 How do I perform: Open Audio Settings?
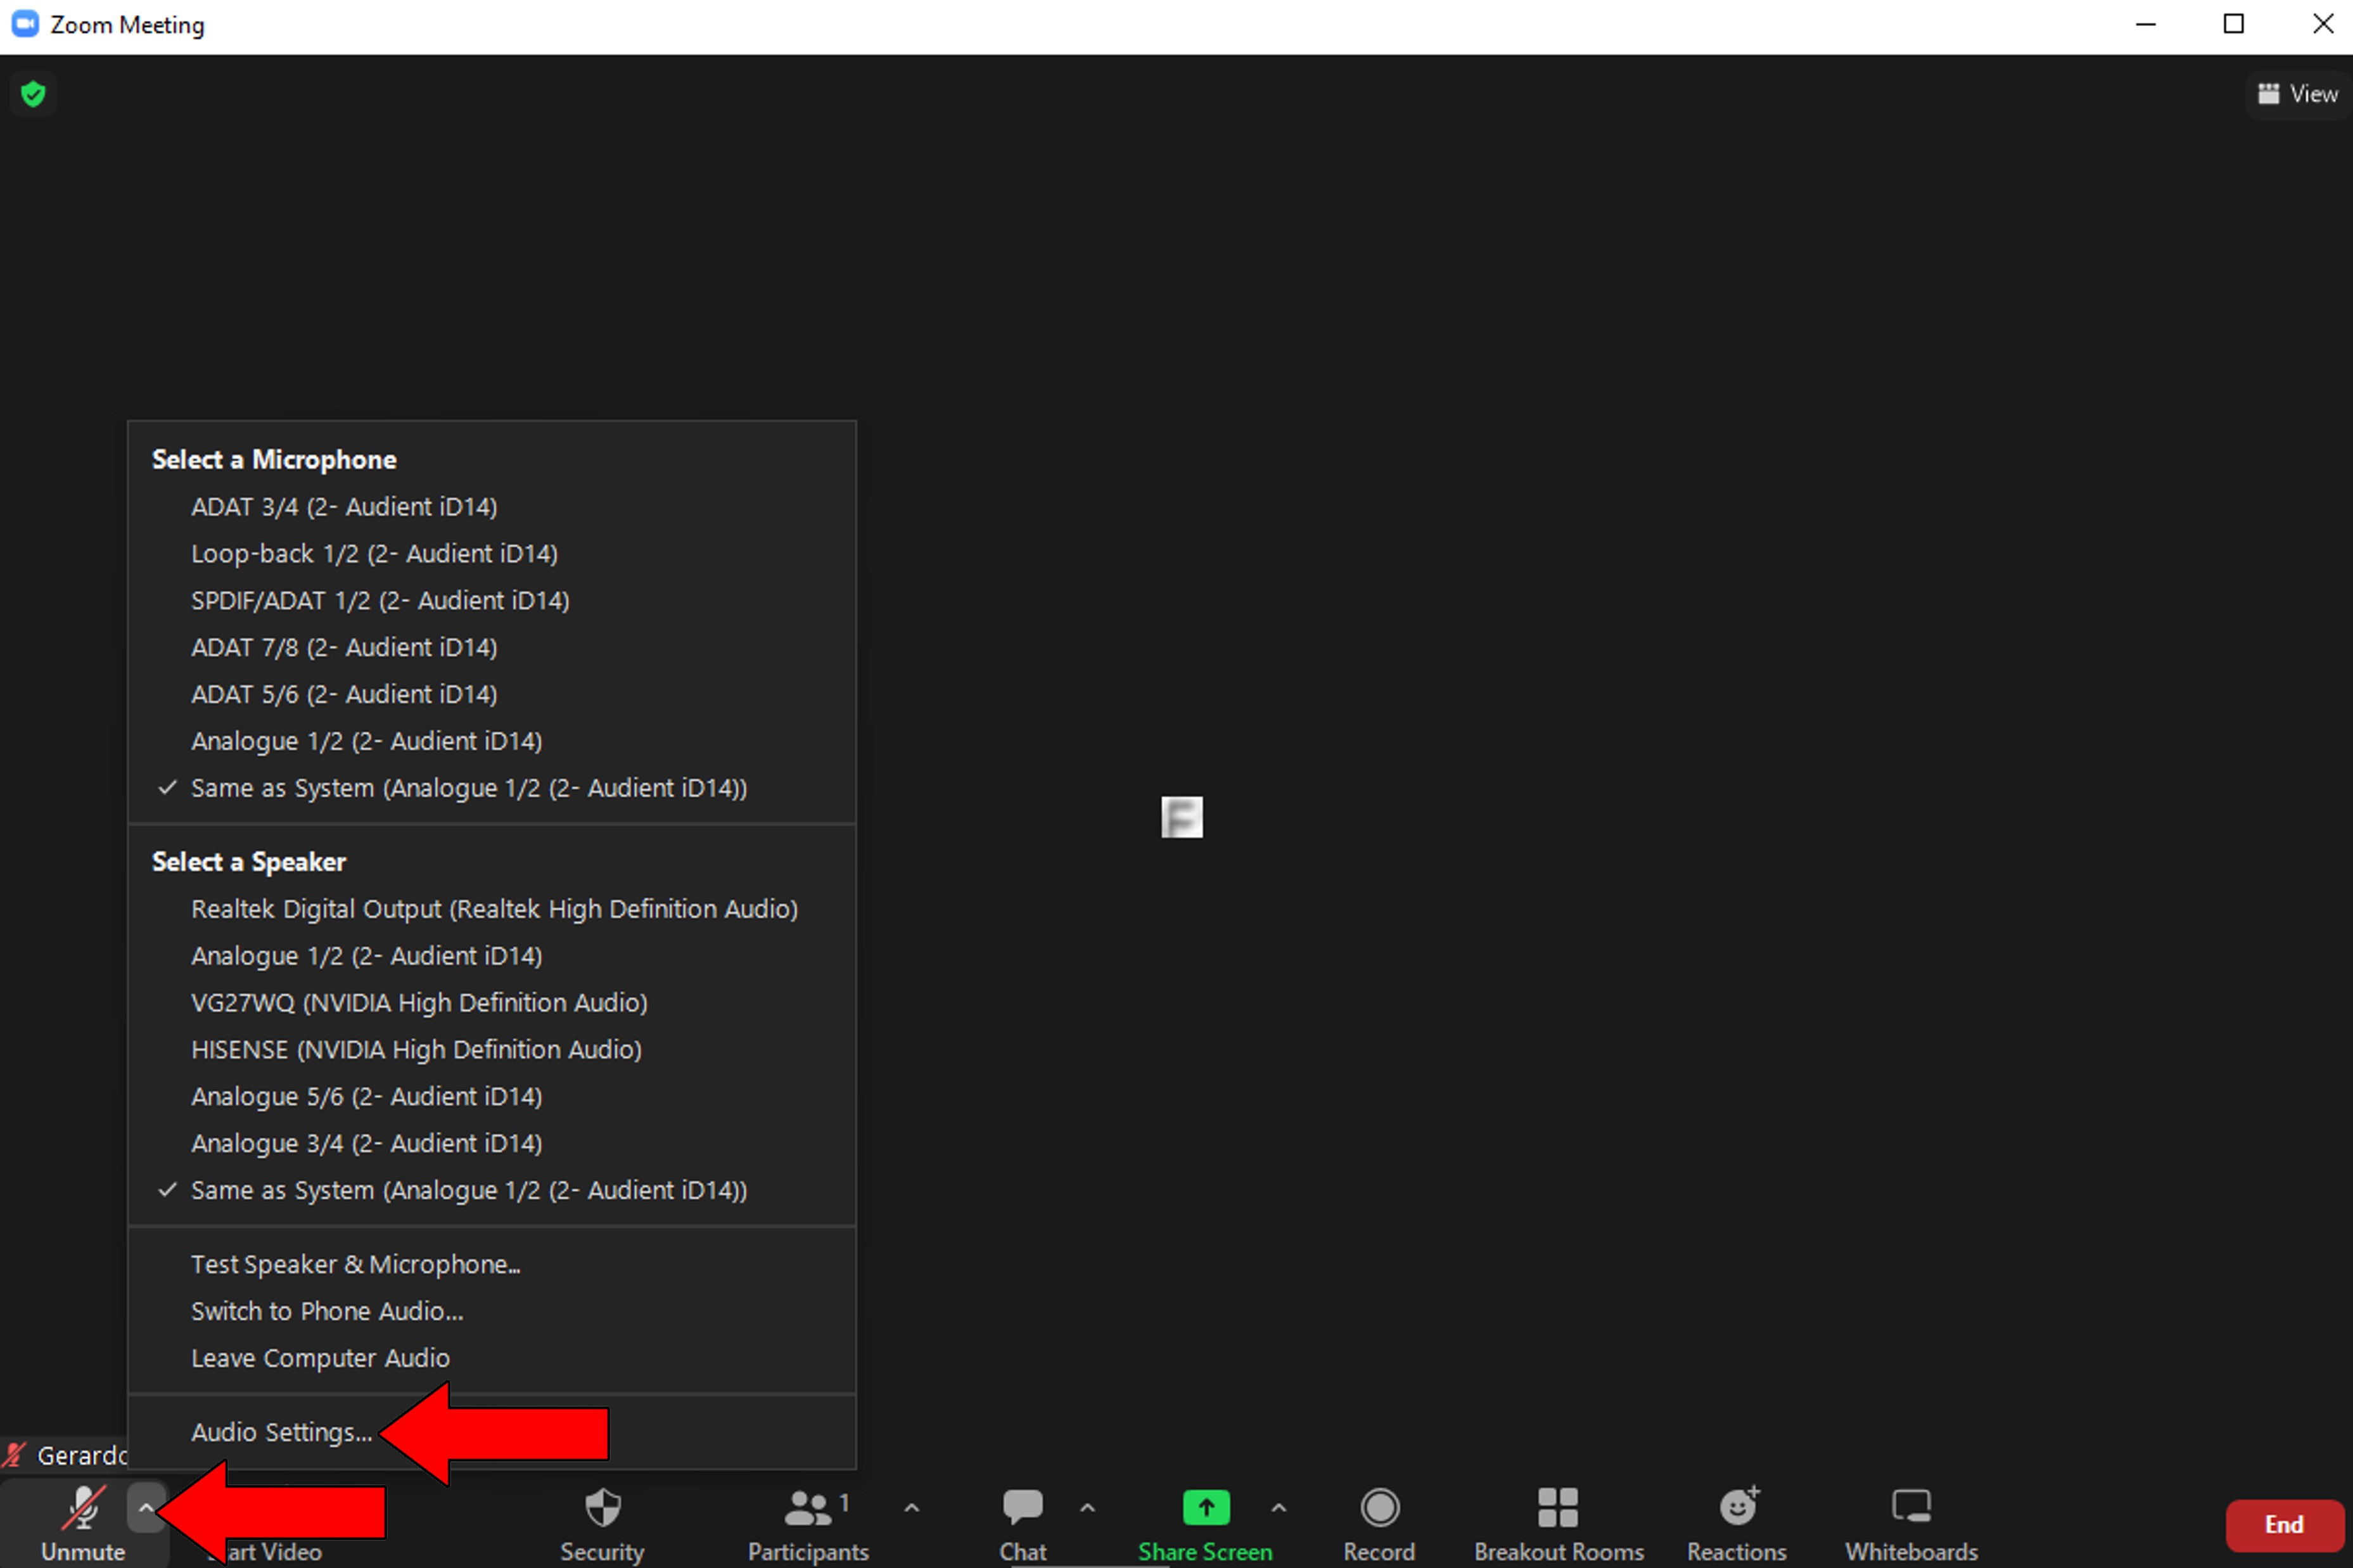(281, 1432)
